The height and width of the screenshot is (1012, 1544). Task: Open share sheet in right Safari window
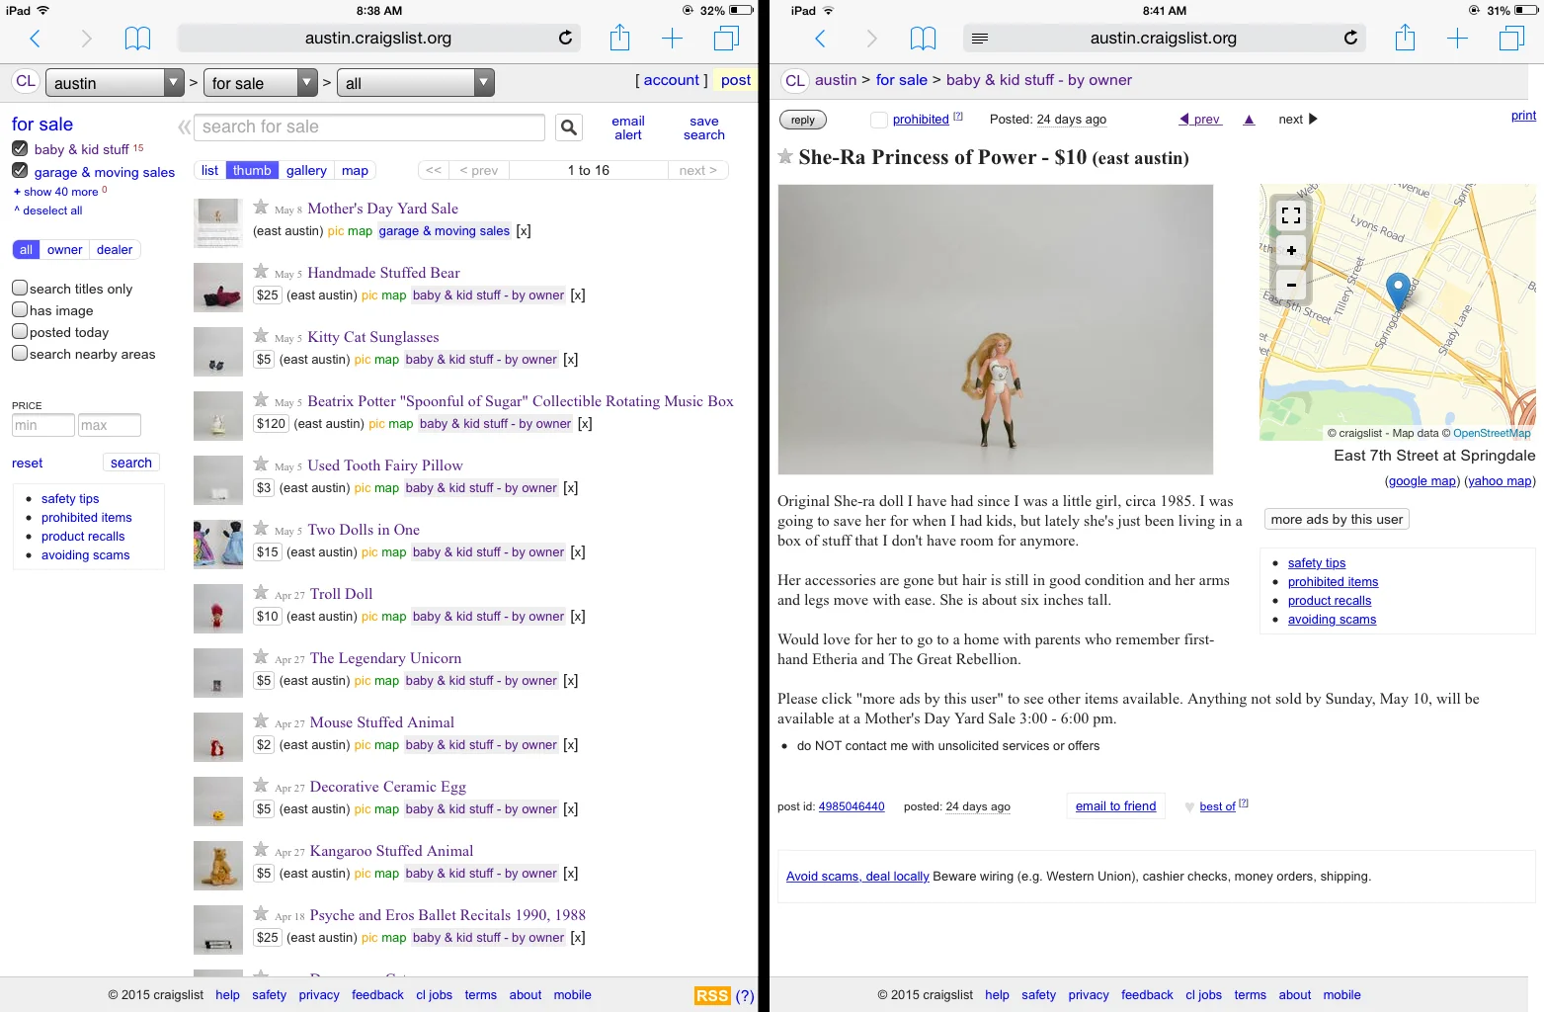click(1405, 38)
